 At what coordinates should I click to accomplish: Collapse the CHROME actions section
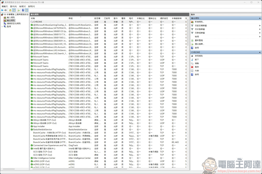pyautogui.click(x=260, y=52)
